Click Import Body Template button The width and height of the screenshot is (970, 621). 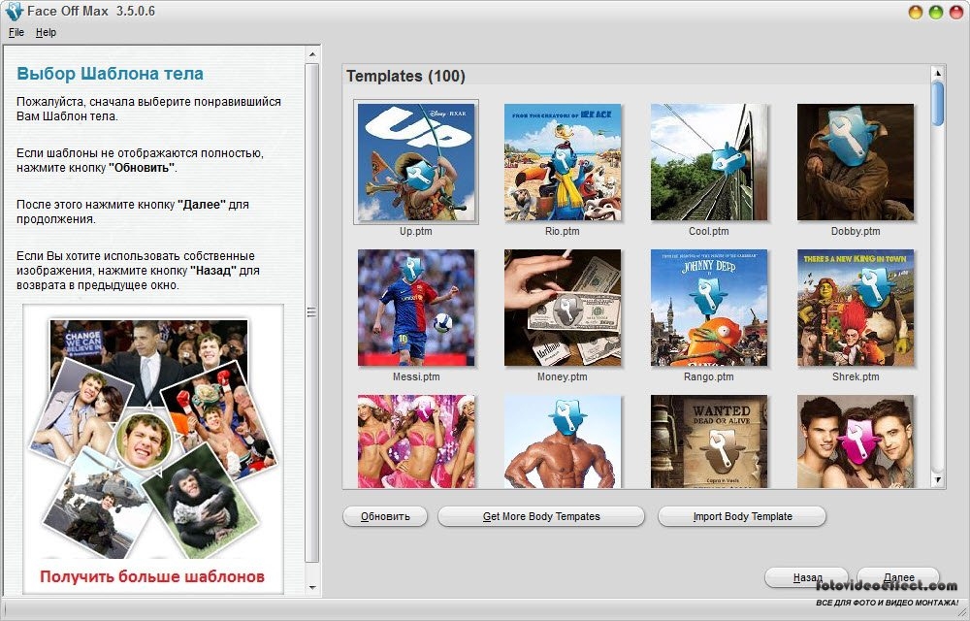[742, 516]
